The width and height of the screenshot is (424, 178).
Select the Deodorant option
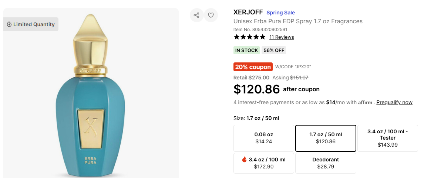tap(326, 163)
